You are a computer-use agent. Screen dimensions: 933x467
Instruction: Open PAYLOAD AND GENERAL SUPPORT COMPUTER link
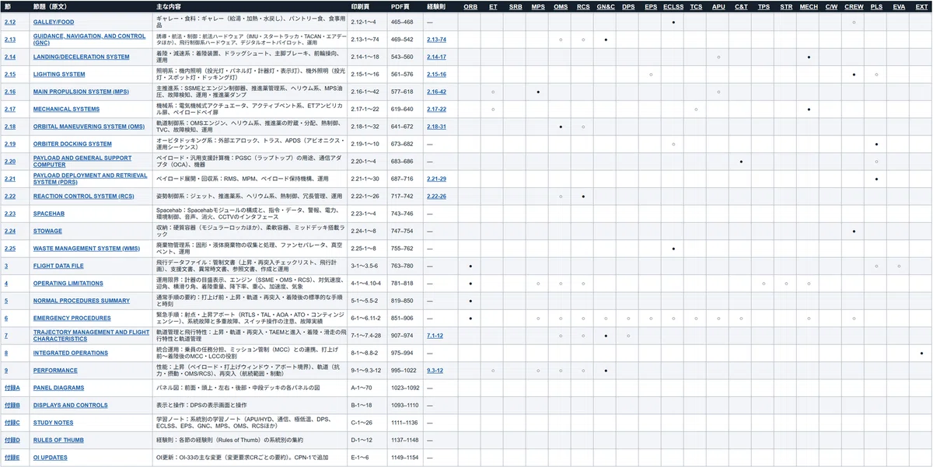[82, 162]
